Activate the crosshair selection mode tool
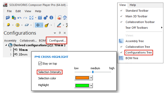This screenshot has width=166, height=93. 38,25
